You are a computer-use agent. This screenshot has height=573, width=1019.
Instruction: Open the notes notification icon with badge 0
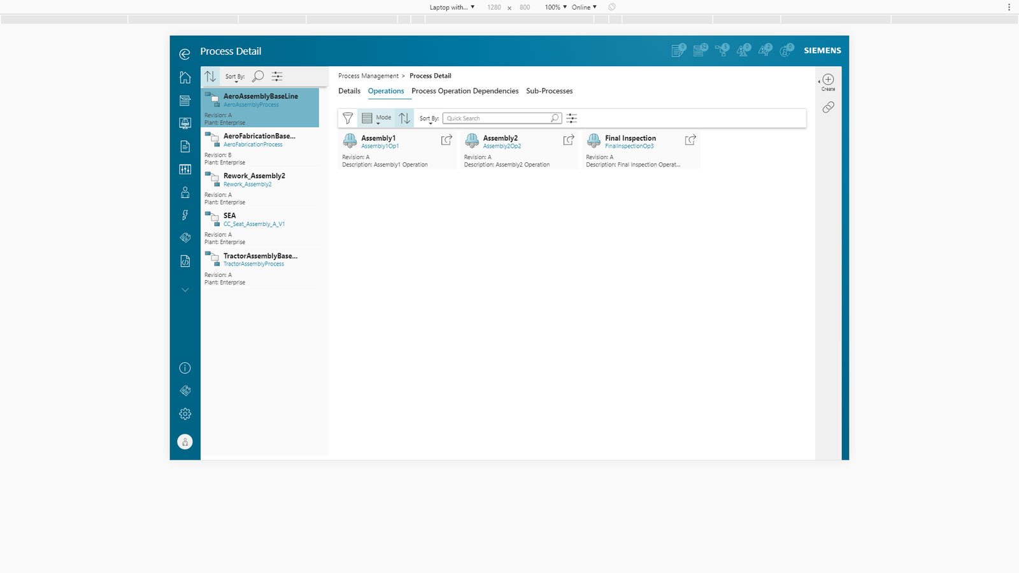tap(679, 50)
